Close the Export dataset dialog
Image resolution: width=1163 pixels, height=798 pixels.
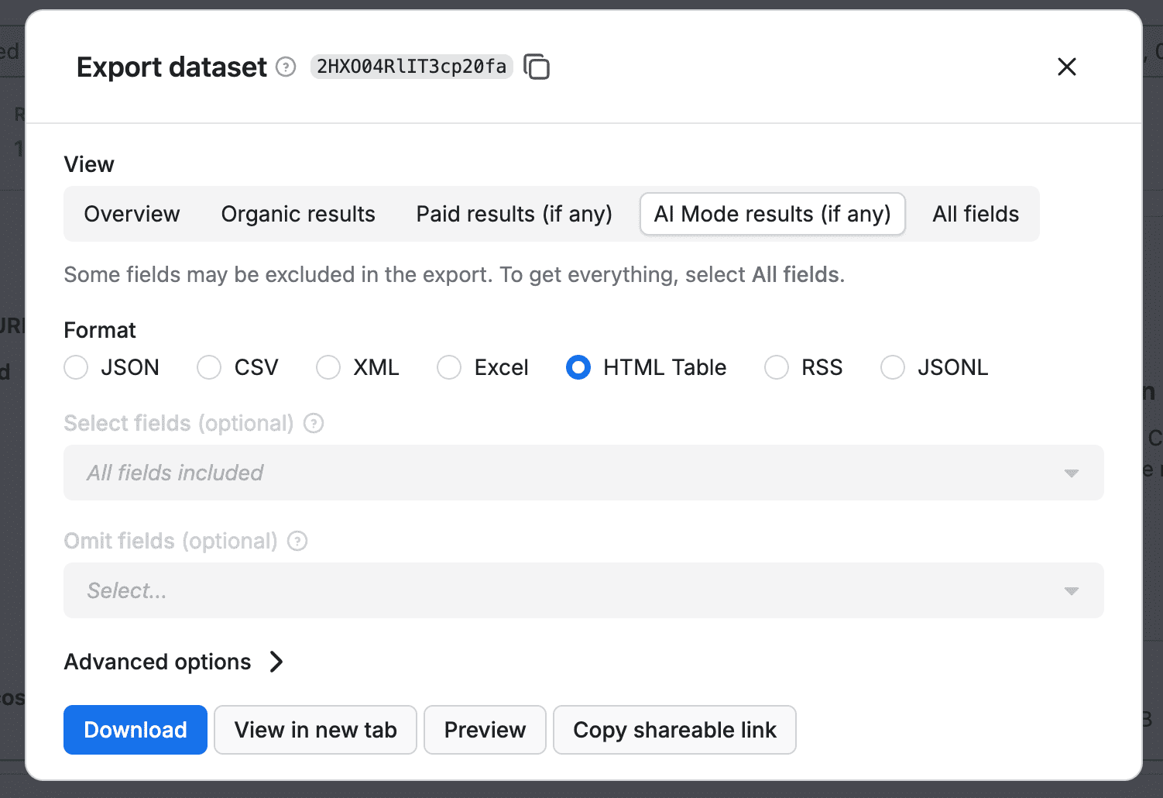1066,67
